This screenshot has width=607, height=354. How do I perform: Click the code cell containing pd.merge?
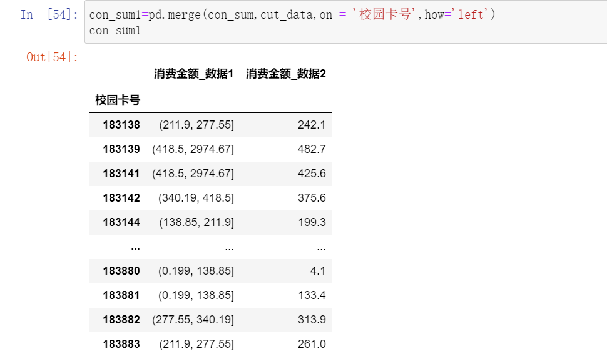click(x=345, y=22)
